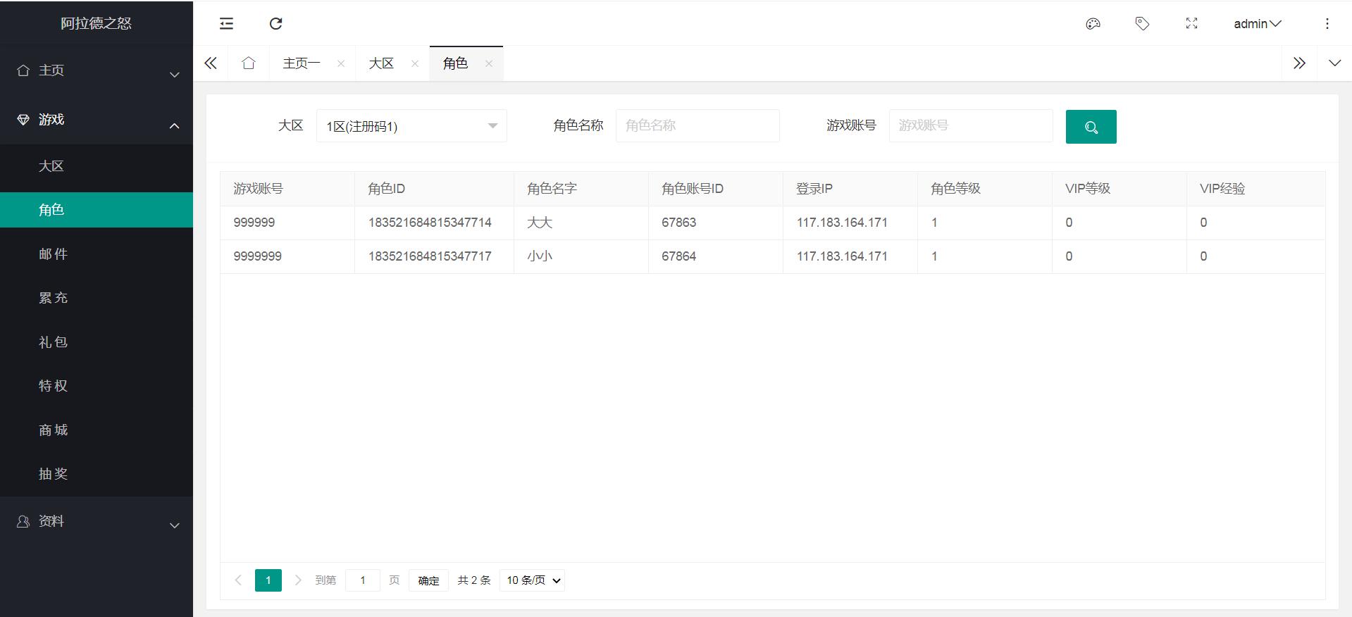Click the 确定 pagination confirm button

click(x=428, y=580)
